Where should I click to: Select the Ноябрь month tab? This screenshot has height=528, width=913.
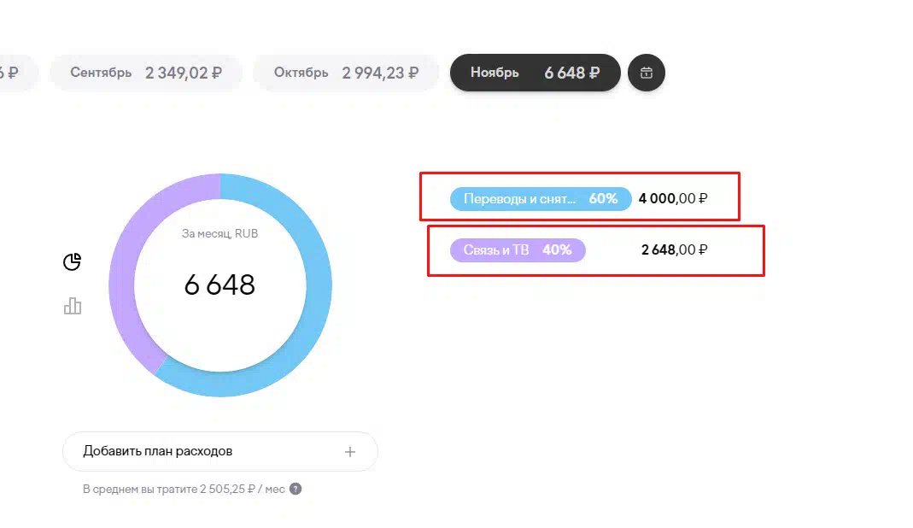(x=536, y=73)
